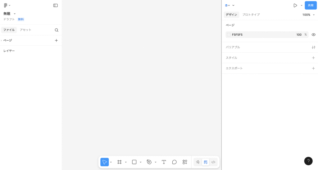318x170 pixels.
Task: Select the Move tool
Action: click(104, 162)
